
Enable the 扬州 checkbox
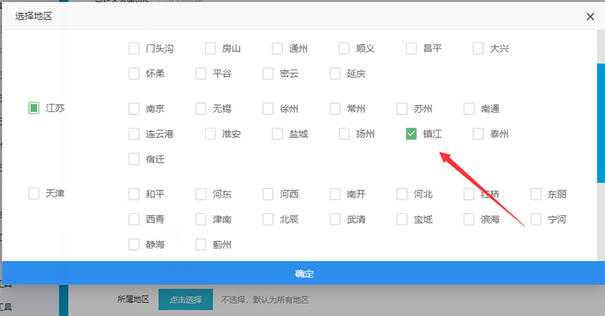pos(344,134)
